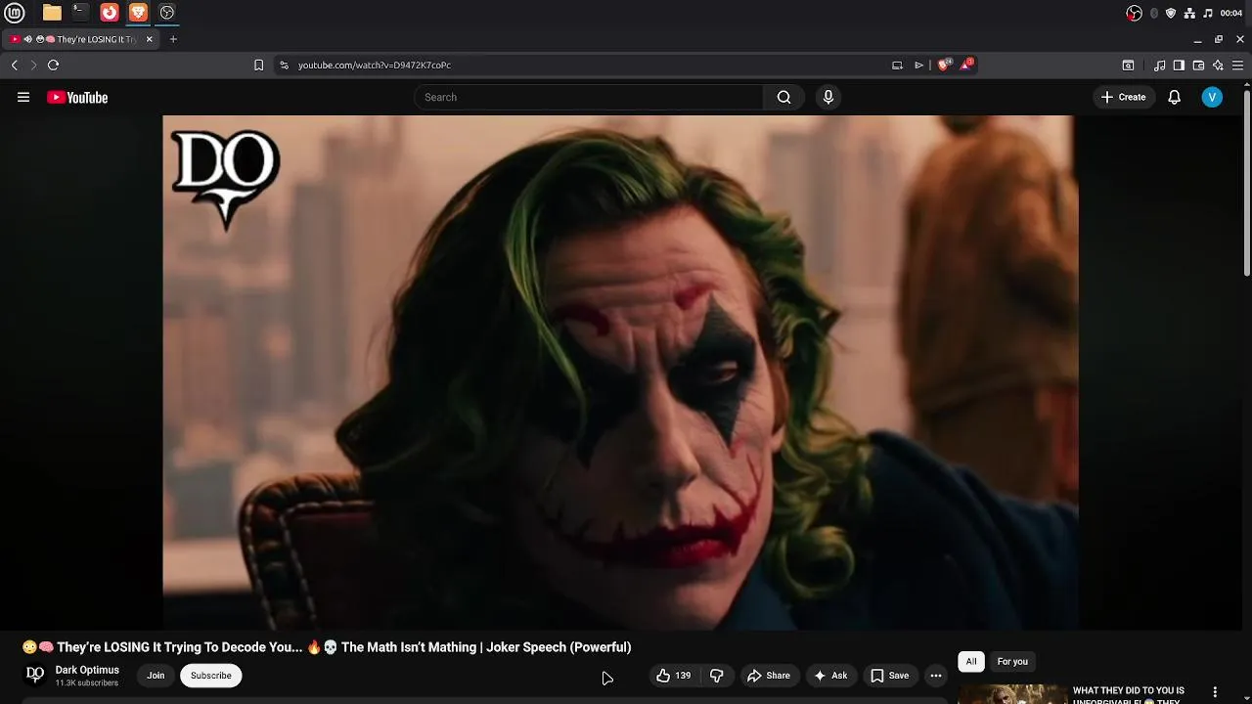Launch the terminal from the panel

(x=80, y=13)
